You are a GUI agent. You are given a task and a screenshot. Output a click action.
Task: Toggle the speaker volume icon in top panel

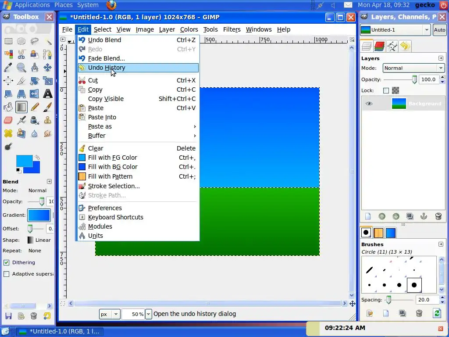point(333,5)
